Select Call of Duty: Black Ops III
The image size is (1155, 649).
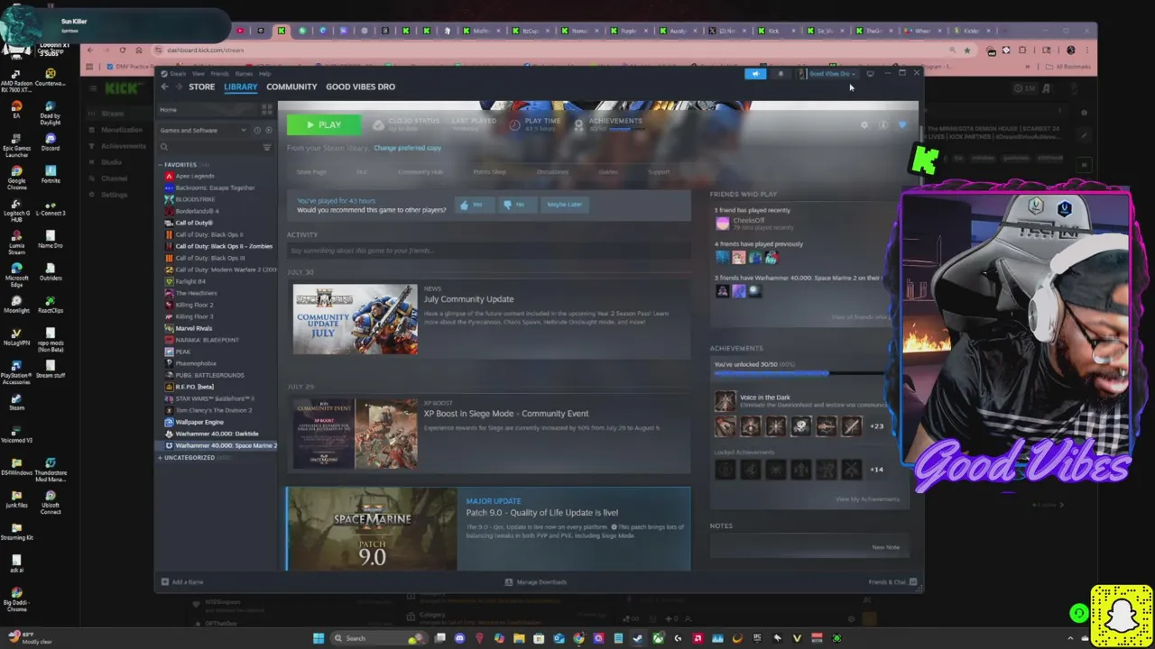click(209, 258)
